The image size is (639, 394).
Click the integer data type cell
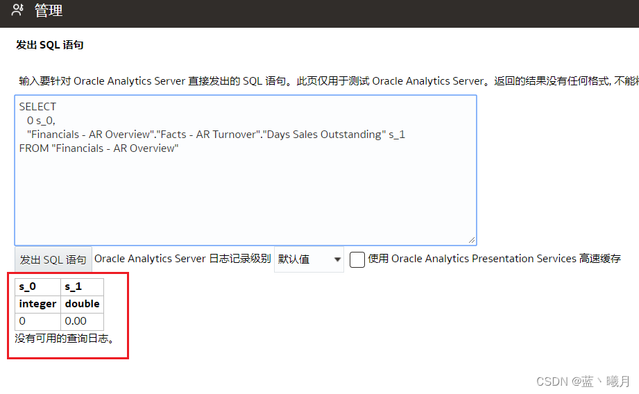point(38,304)
